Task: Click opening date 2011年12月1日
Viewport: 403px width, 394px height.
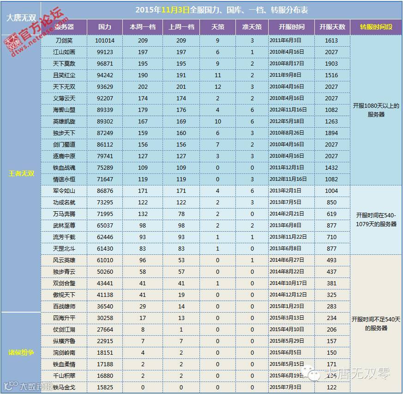Action: point(287,168)
